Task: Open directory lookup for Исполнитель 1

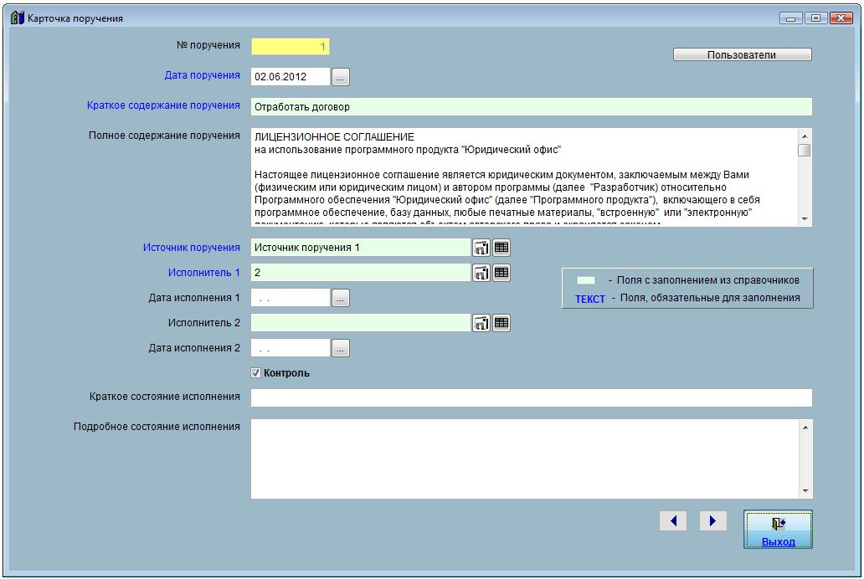Action: (481, 273)
